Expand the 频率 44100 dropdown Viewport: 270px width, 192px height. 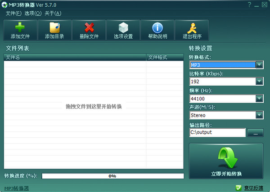(259, 98)
